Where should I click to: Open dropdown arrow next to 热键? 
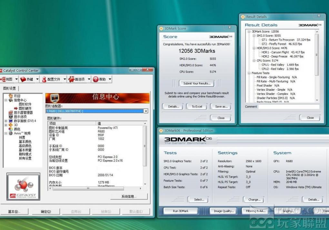click(37, 79)
